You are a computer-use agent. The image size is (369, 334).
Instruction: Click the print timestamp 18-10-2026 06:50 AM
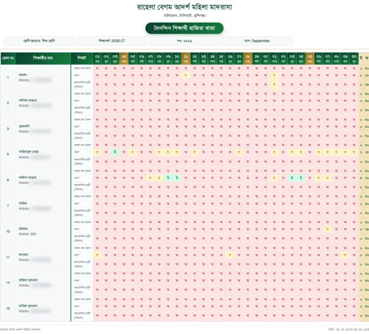coord(348,329)
